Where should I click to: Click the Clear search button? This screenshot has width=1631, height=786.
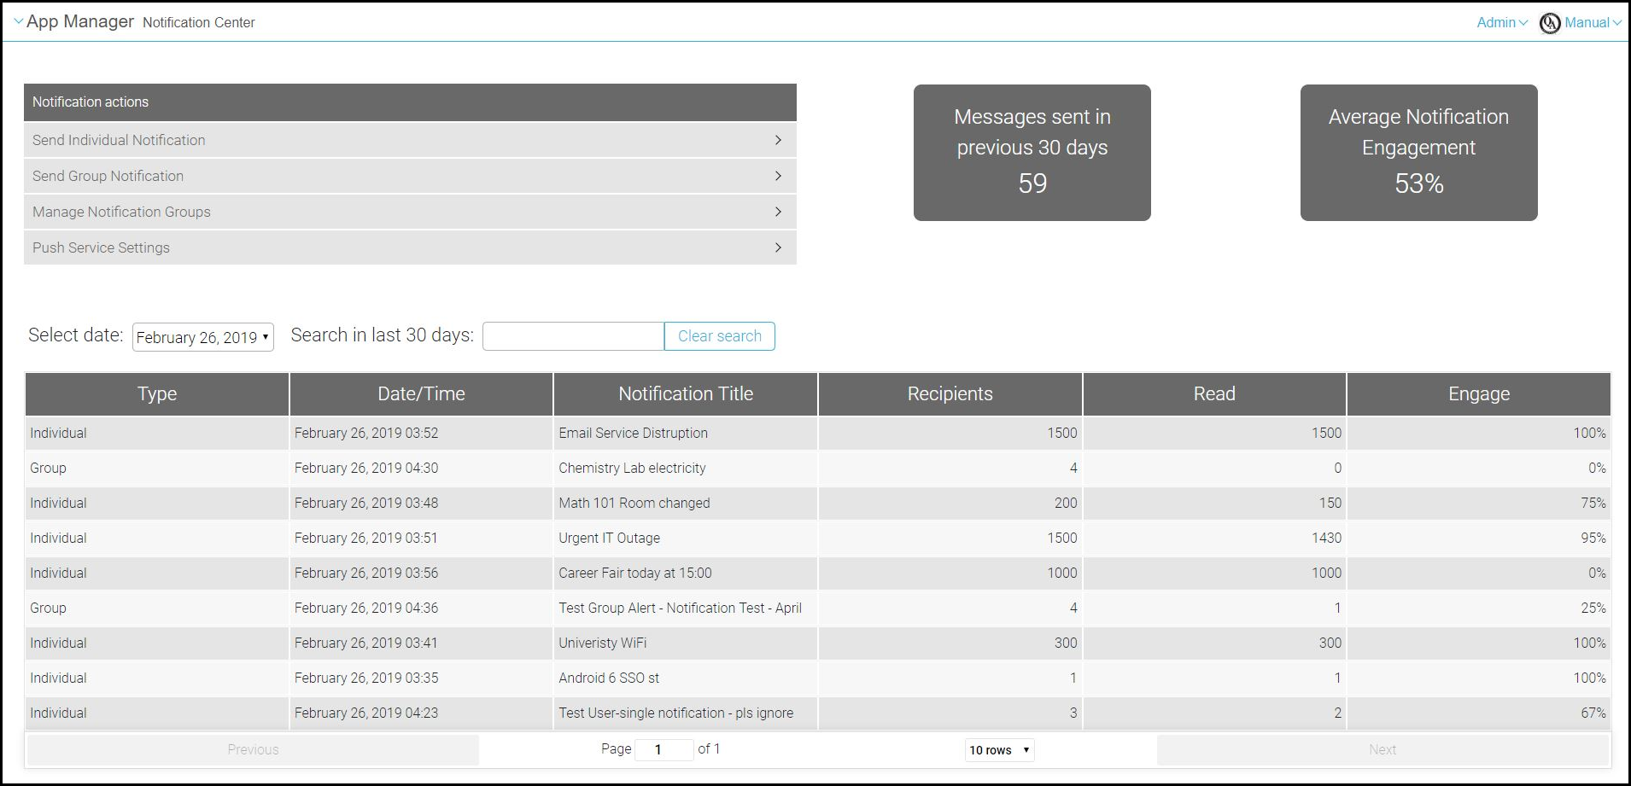tap(720, 336)
